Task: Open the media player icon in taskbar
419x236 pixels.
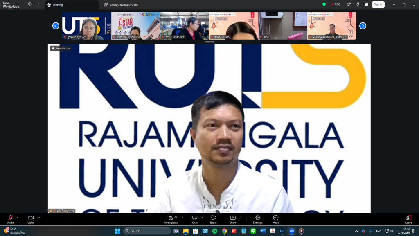Action: tap(301, 231)
